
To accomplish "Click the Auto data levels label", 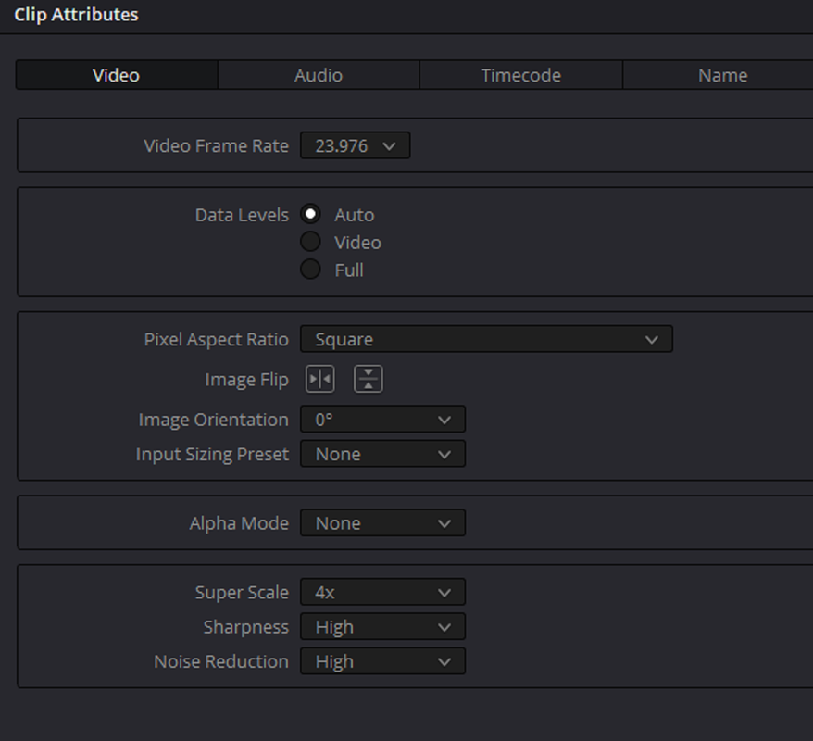I will [x=354, y=215].
